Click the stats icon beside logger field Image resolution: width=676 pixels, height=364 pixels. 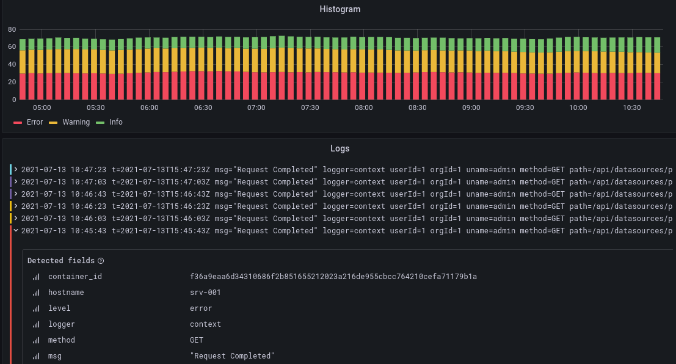[36, 324]
